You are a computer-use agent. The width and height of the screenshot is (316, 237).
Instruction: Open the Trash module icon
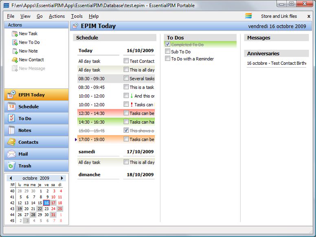11,166
